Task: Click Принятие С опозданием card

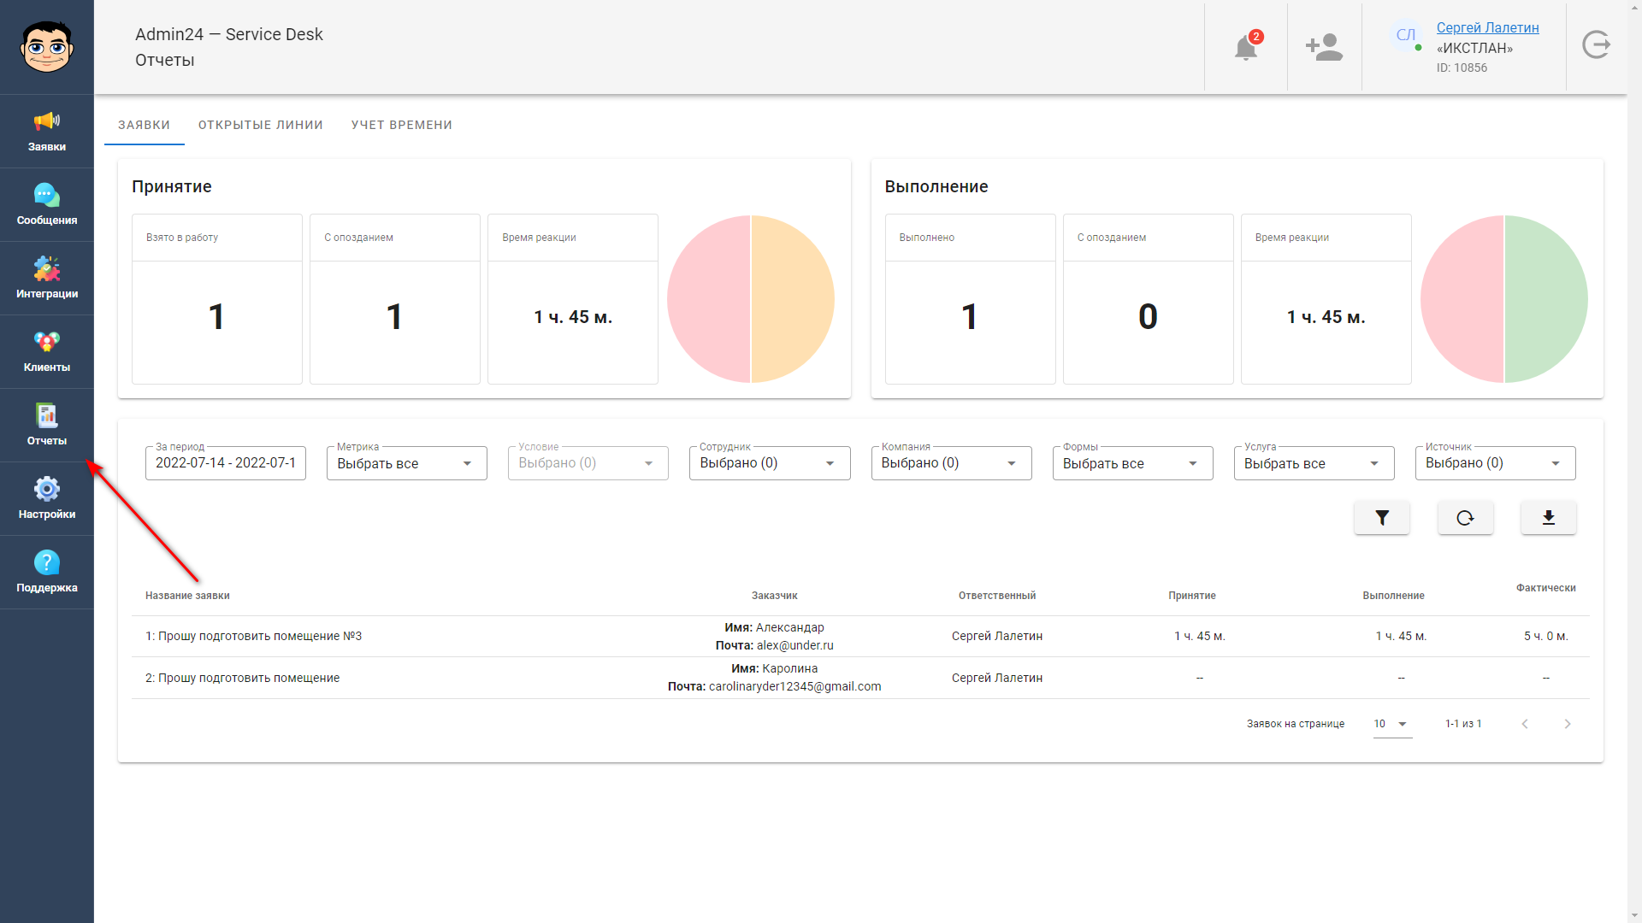Action: pos(395,299)
